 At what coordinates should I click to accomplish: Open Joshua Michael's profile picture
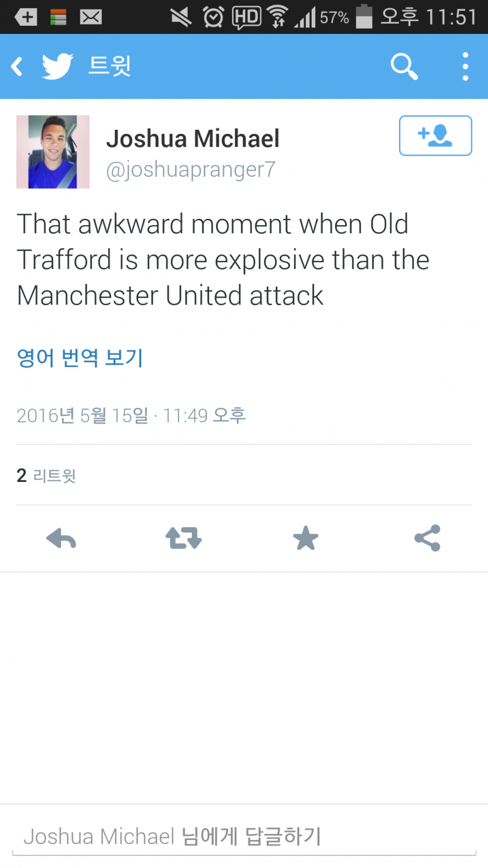pyautogui.click(x=53, y=152)
